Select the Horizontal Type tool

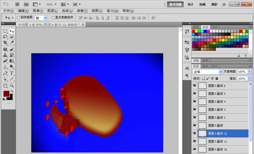coord(12,73)
